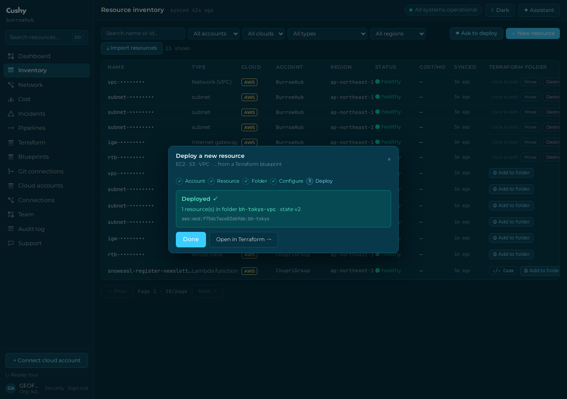Open the All regions dropdown
Viewport: 567px width, 399px height.
point(398,34)
